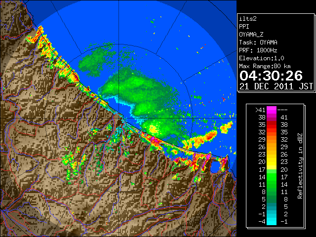Click the 'ilts2' label in info box
This screenshot has width=316, height=237.
pyautogui.click(x=248, y=19)
